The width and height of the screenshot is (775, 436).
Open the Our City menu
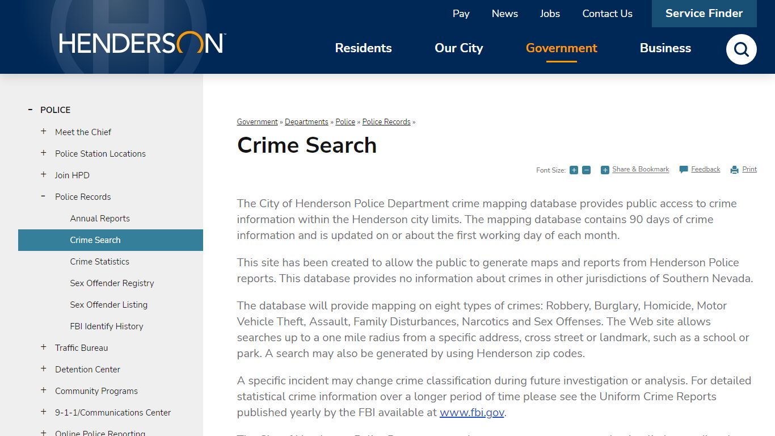pyautogui.click(x=458, y=48)
